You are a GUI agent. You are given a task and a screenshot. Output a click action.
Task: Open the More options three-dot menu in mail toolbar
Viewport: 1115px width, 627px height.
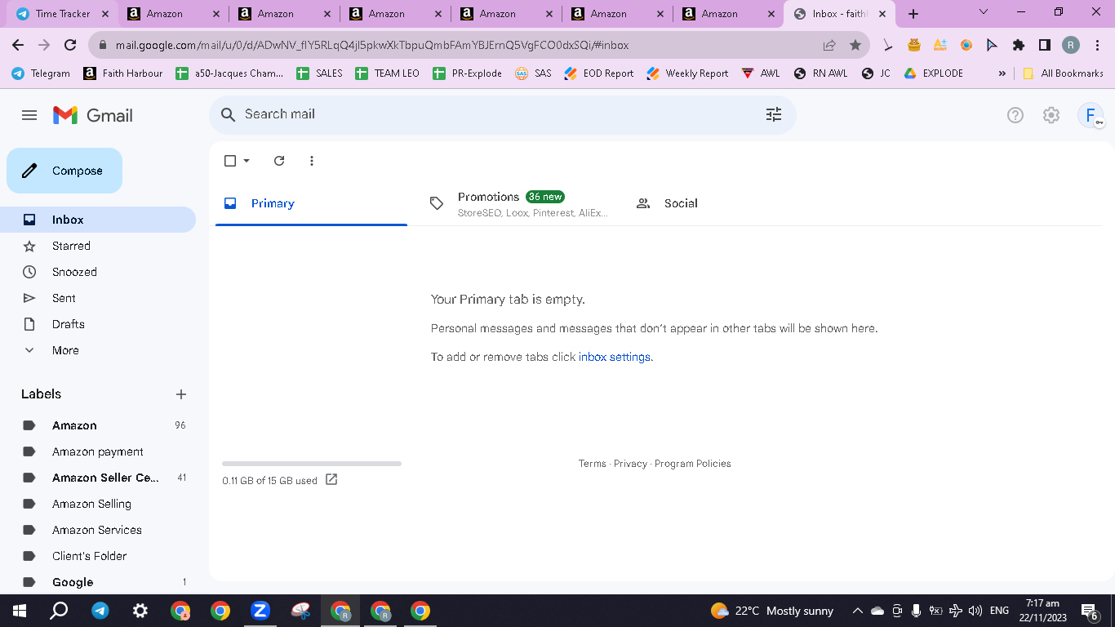(312, 161)
